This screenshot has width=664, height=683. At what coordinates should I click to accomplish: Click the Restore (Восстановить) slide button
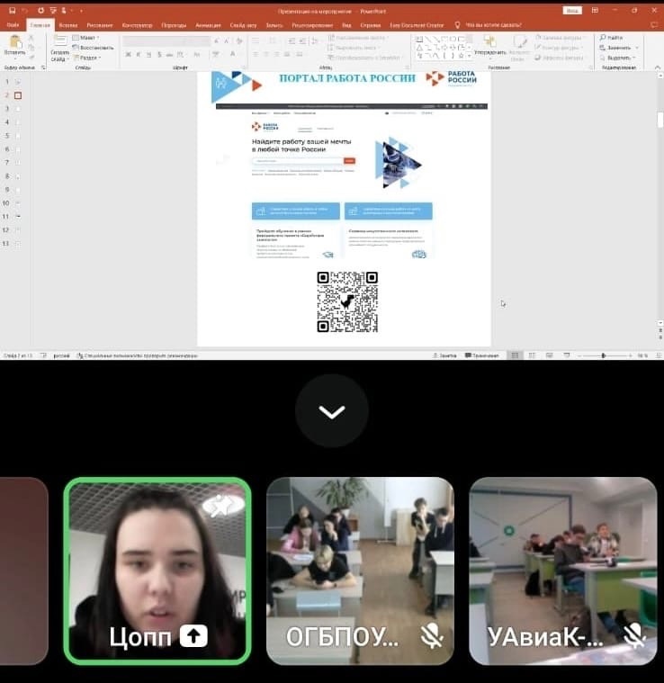pos(95,48)
